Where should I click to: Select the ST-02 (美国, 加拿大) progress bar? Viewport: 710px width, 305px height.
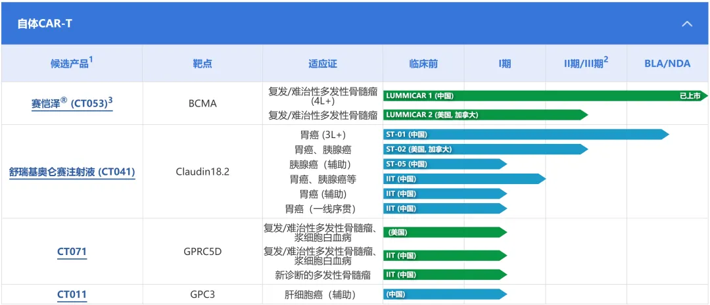tap(485, 149)
